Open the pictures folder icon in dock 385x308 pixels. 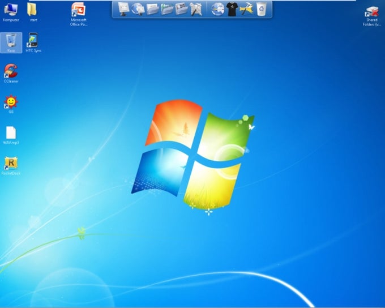181,9
